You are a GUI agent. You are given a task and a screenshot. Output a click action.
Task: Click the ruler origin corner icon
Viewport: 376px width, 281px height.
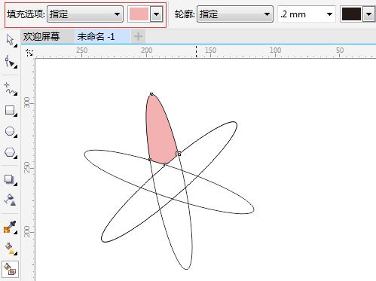pyautogui.click(x=29, y=53)
